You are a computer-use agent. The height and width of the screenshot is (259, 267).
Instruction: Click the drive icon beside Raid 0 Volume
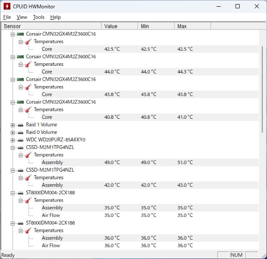pyautogui.click(x=21, y=133)
